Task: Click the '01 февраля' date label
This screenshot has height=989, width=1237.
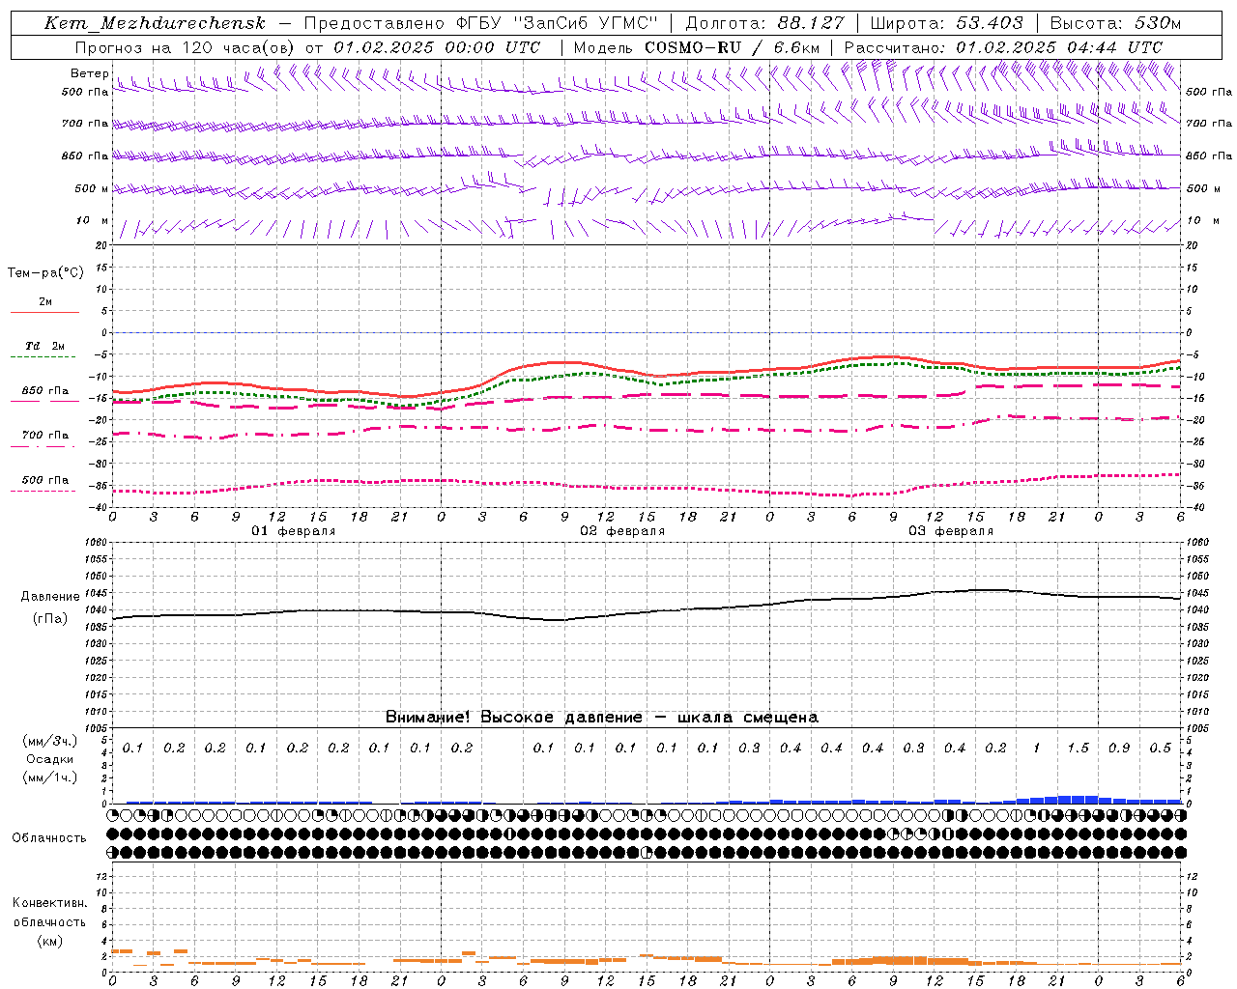Action: [294, 531]
